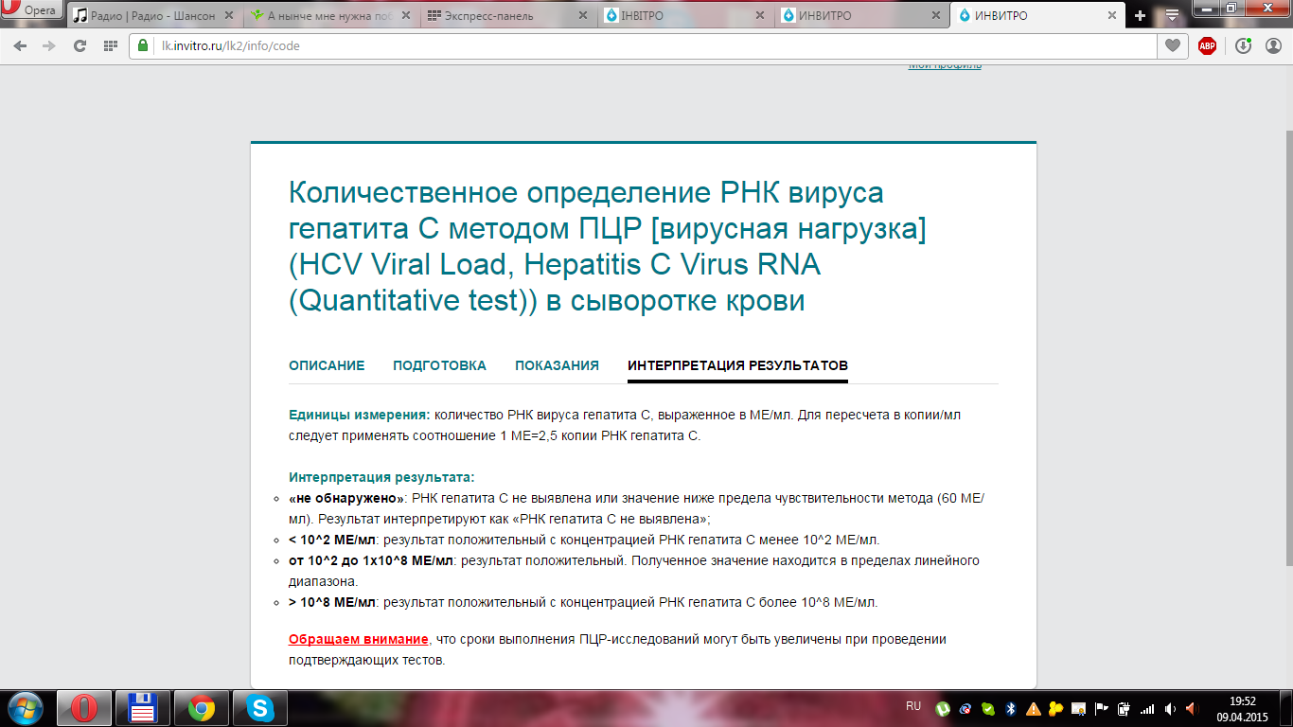Image resolution: width=1293 pixels, height=727 pixels.
Task: Click the < 10^2 МЕ/мл bold text
Action: coord(333,540)
